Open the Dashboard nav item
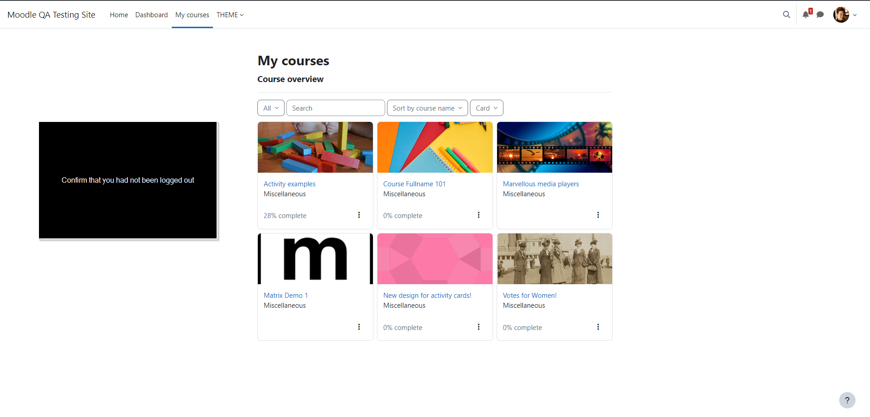Screen dimensions: 870x417 click(x=151, y=15)
